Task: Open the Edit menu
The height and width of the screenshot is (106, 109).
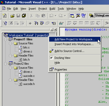Action: pyautogui.click(x=16, y=9)
